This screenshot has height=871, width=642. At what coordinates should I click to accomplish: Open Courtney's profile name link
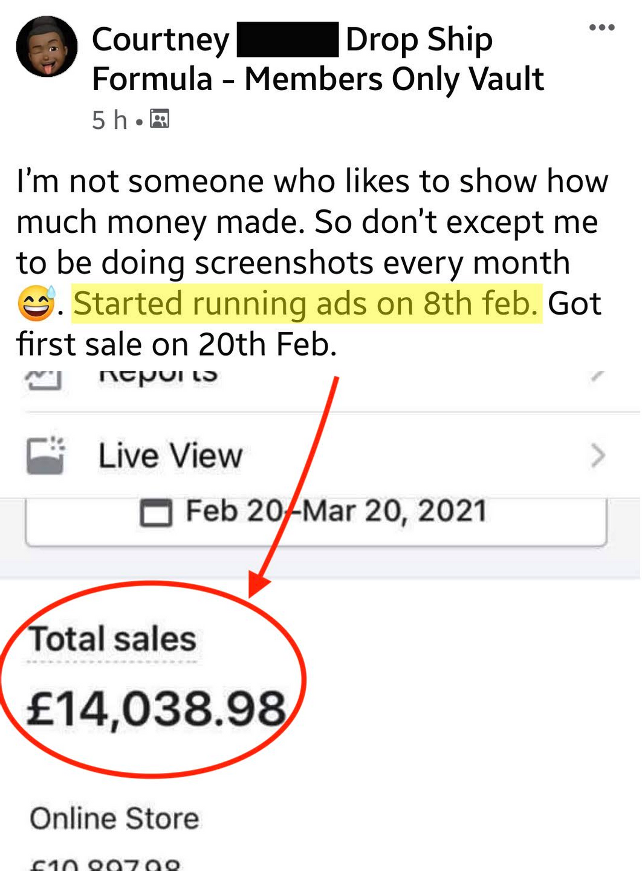[x=160, y=40]
